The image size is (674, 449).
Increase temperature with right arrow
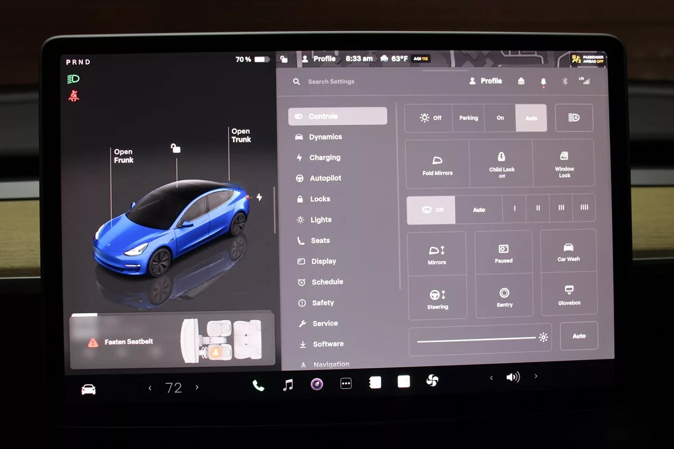(x=197, y=387)
